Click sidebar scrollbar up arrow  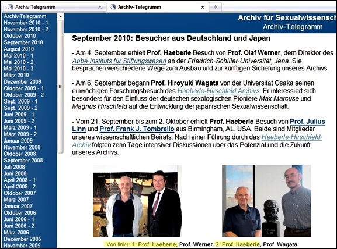(60, 16)
